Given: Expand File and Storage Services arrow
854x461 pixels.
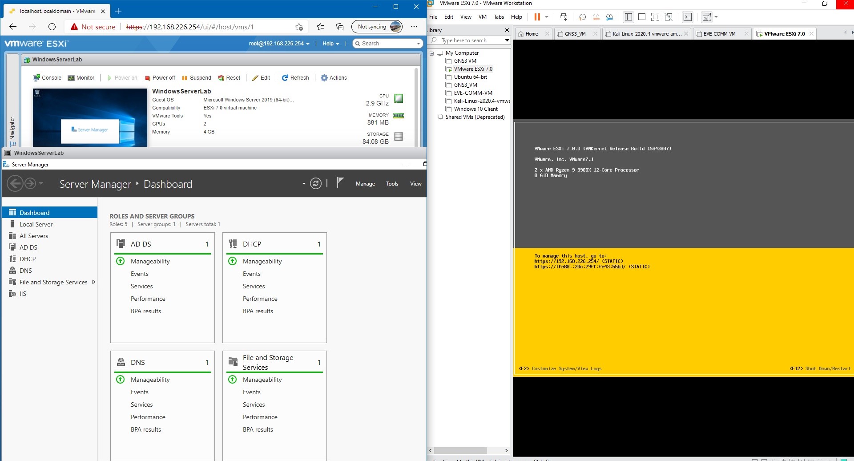Looking at the screenshot, I should point(93,282).
